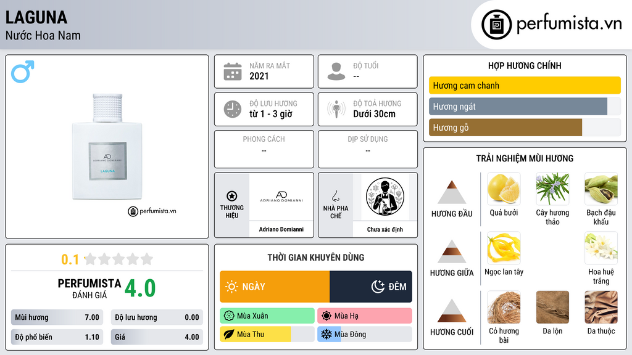Click the nose icon above Nhà pha chế
This screenshot has height=355, width=632.
click(335, 196)
